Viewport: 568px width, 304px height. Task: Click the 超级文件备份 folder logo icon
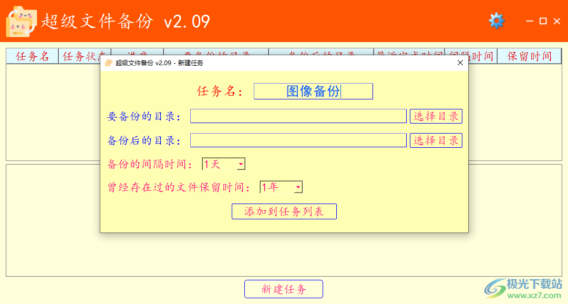pyautogui.click(x=21, y=21)
